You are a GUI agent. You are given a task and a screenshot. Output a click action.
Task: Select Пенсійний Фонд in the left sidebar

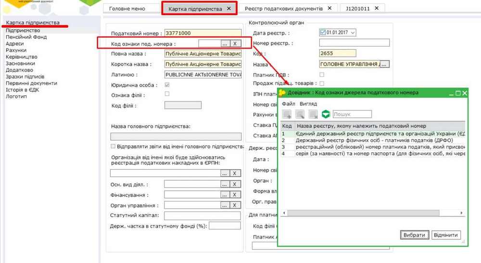coord(26,37)
